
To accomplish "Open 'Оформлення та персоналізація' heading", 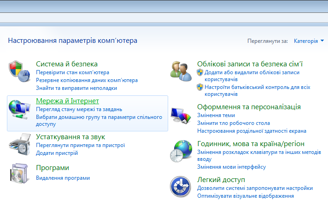I will coord(249,107).
